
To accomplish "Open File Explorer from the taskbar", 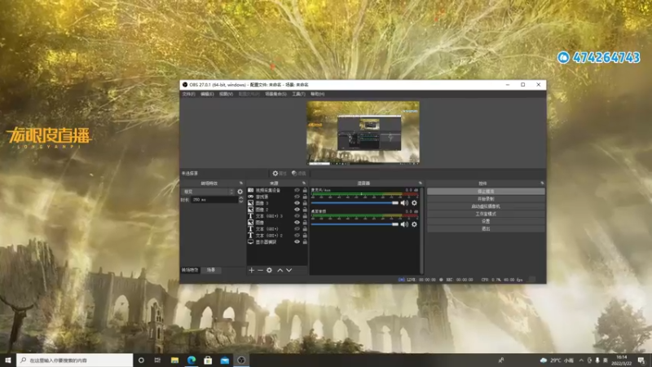I will (174, 360).
